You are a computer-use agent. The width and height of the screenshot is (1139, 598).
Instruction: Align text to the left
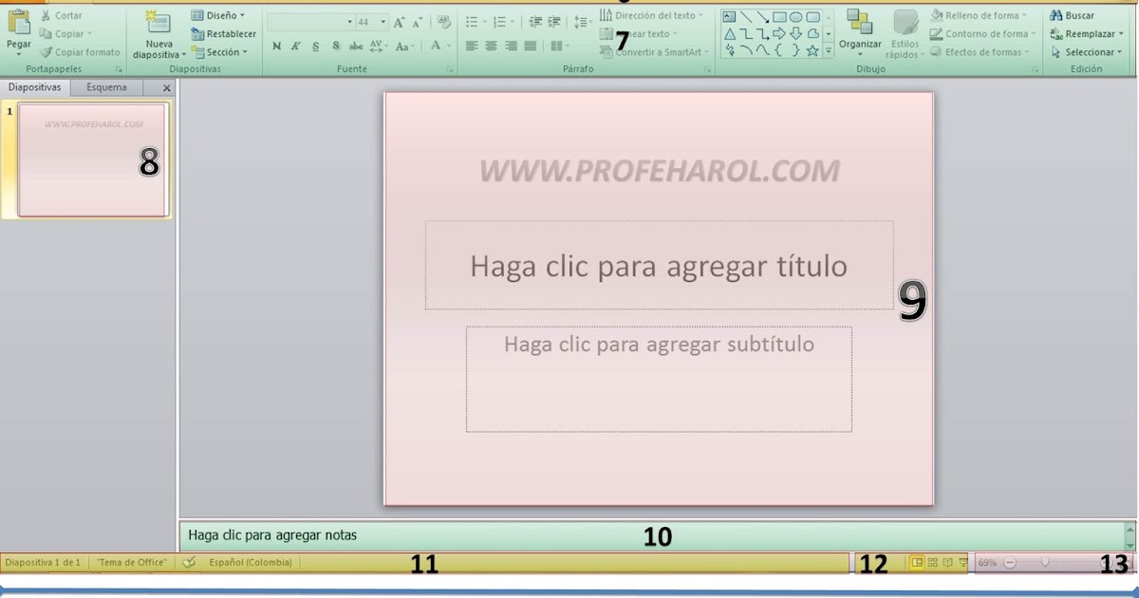[x=472, y=46]
